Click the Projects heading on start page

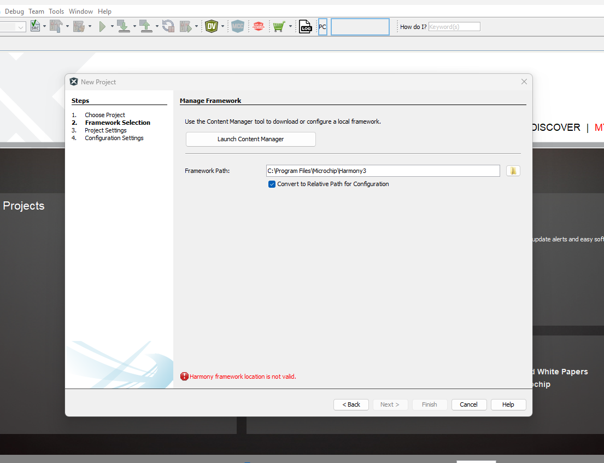click(x=24, y=206)
